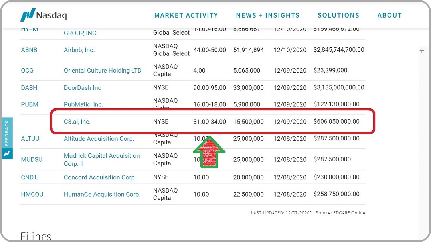The image size is (431, 242).
Task: Click the Last Updated source note
Action: point(308,213)
